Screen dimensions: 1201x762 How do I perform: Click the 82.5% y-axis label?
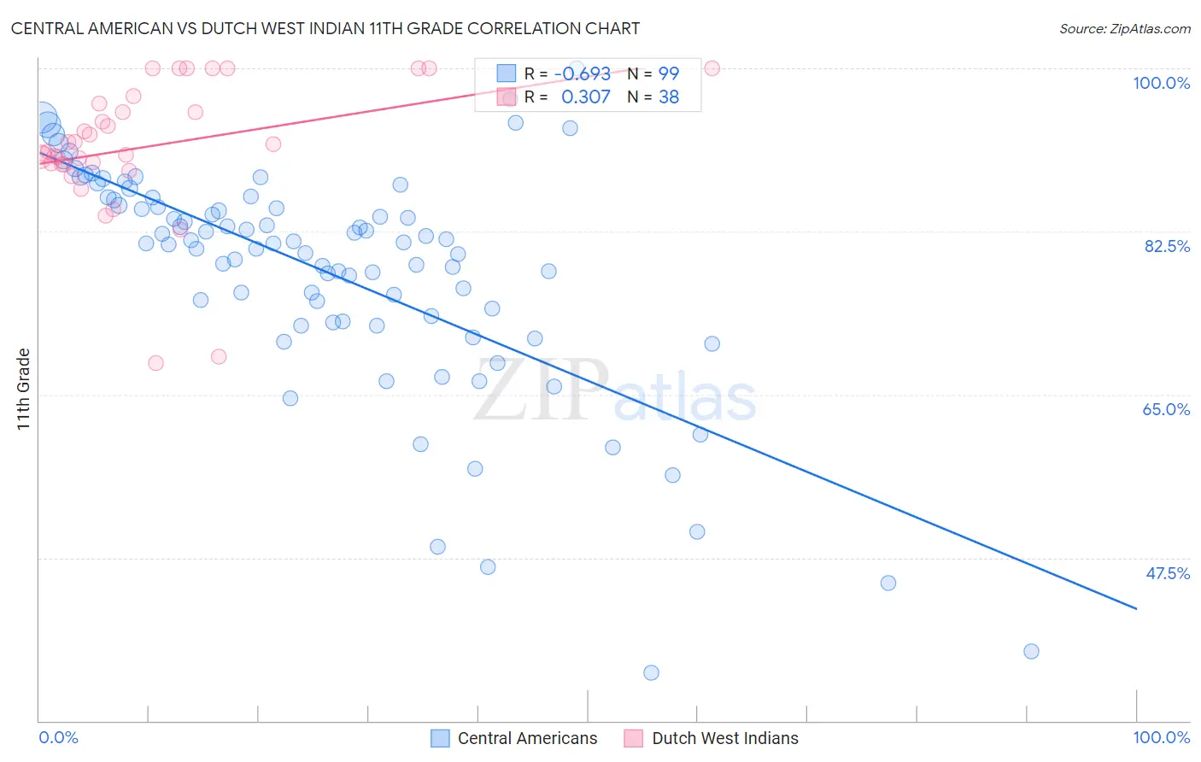click(x=1167, y=246)
